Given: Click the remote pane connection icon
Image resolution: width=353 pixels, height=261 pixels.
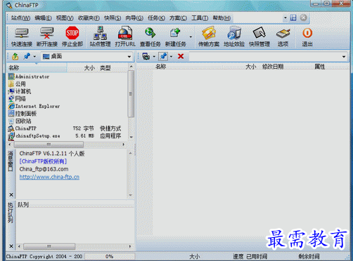Looking at the screenshot, I should tap(146, 56).
